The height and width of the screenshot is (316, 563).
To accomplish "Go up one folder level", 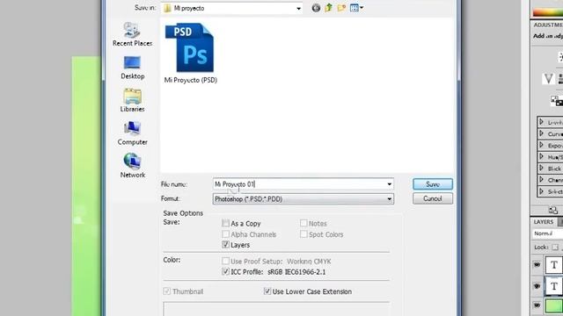I will point(328,8).
